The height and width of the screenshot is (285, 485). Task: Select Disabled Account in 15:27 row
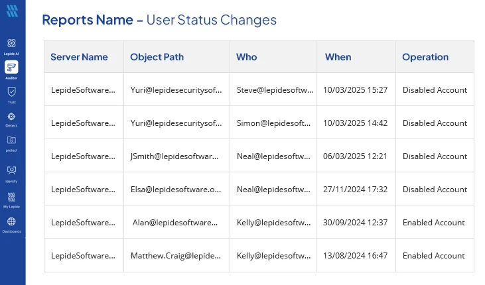435,90
